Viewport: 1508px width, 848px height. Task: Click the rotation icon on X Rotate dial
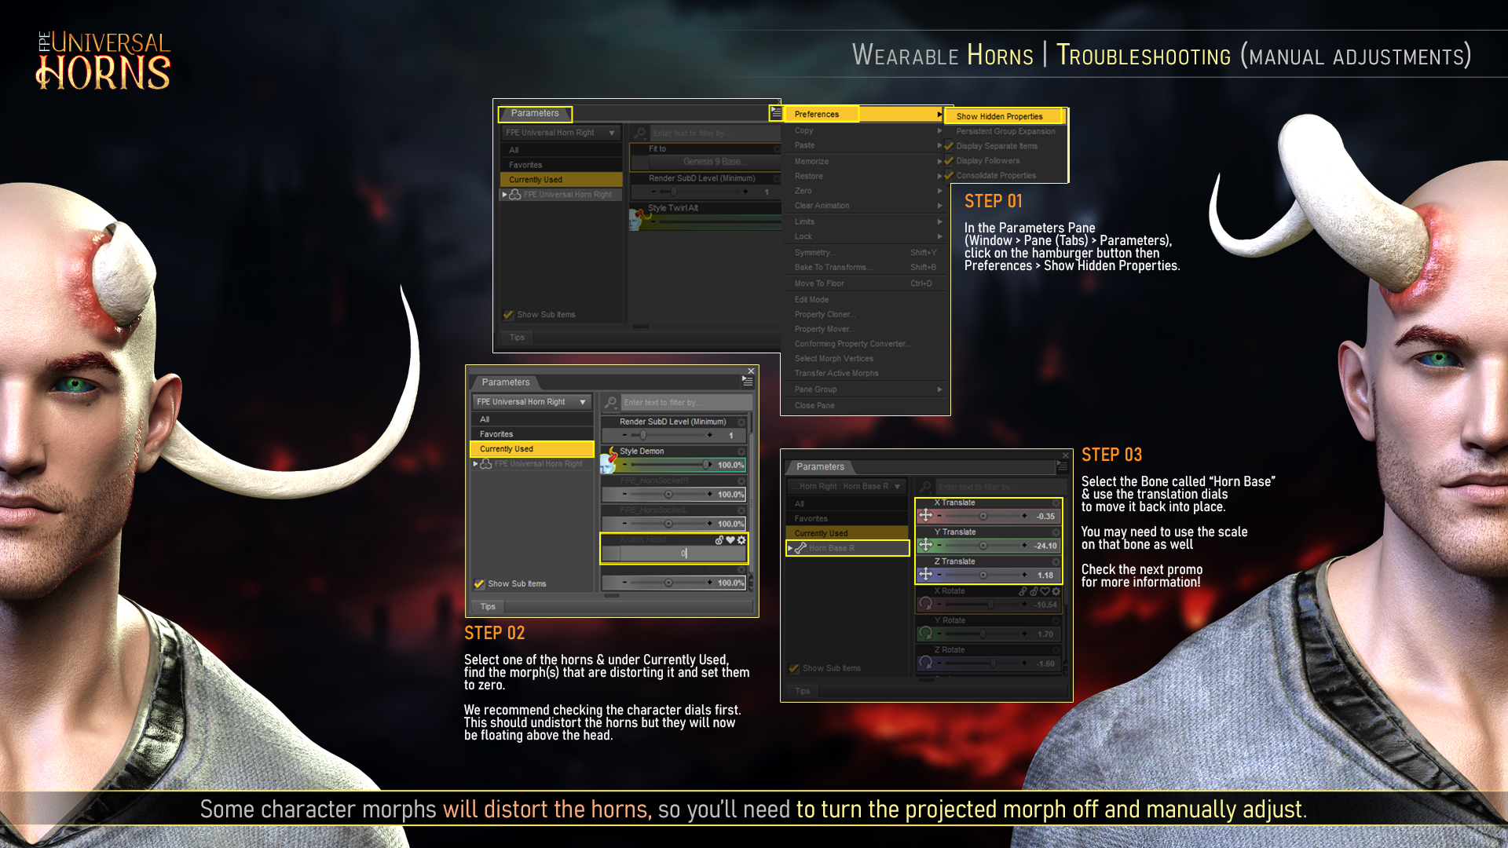point(925,603)
